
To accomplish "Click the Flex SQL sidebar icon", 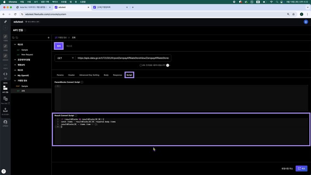I will point(5,100).
